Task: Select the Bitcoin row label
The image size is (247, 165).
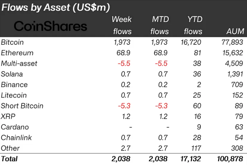Action: (12, 42)
